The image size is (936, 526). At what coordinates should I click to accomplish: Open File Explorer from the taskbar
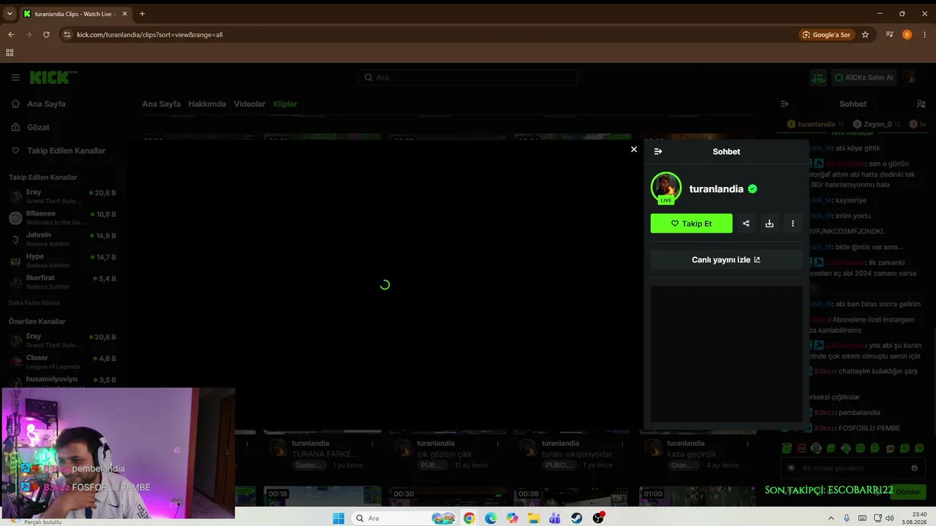[x=534, y=518]
